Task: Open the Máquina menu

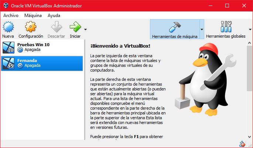Action: point(33,16)
